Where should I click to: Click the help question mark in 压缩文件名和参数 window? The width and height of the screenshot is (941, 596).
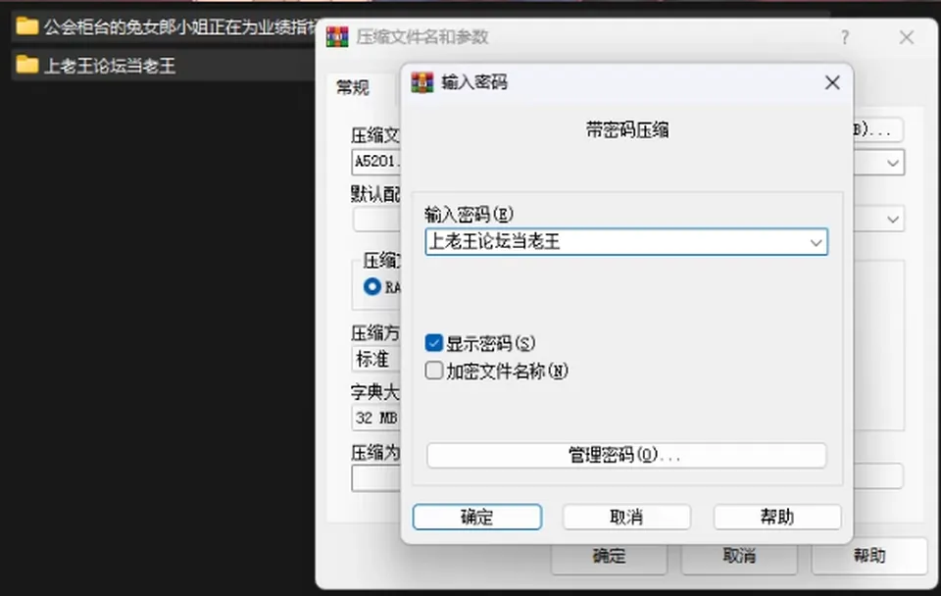coord(845,38)
